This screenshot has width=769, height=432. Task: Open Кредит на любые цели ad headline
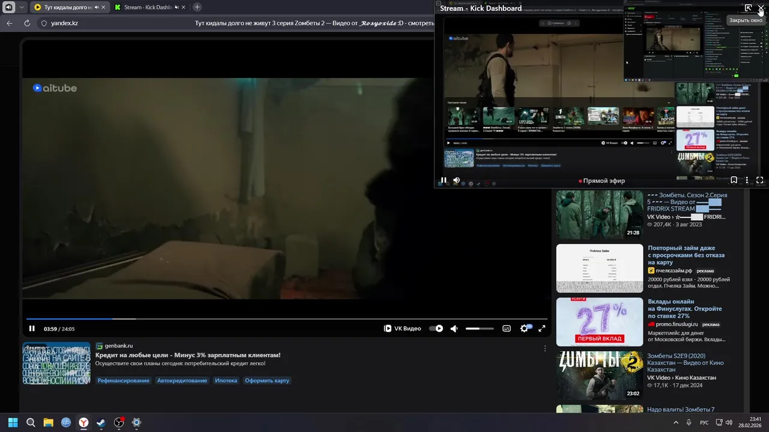(x=187, y=355)
